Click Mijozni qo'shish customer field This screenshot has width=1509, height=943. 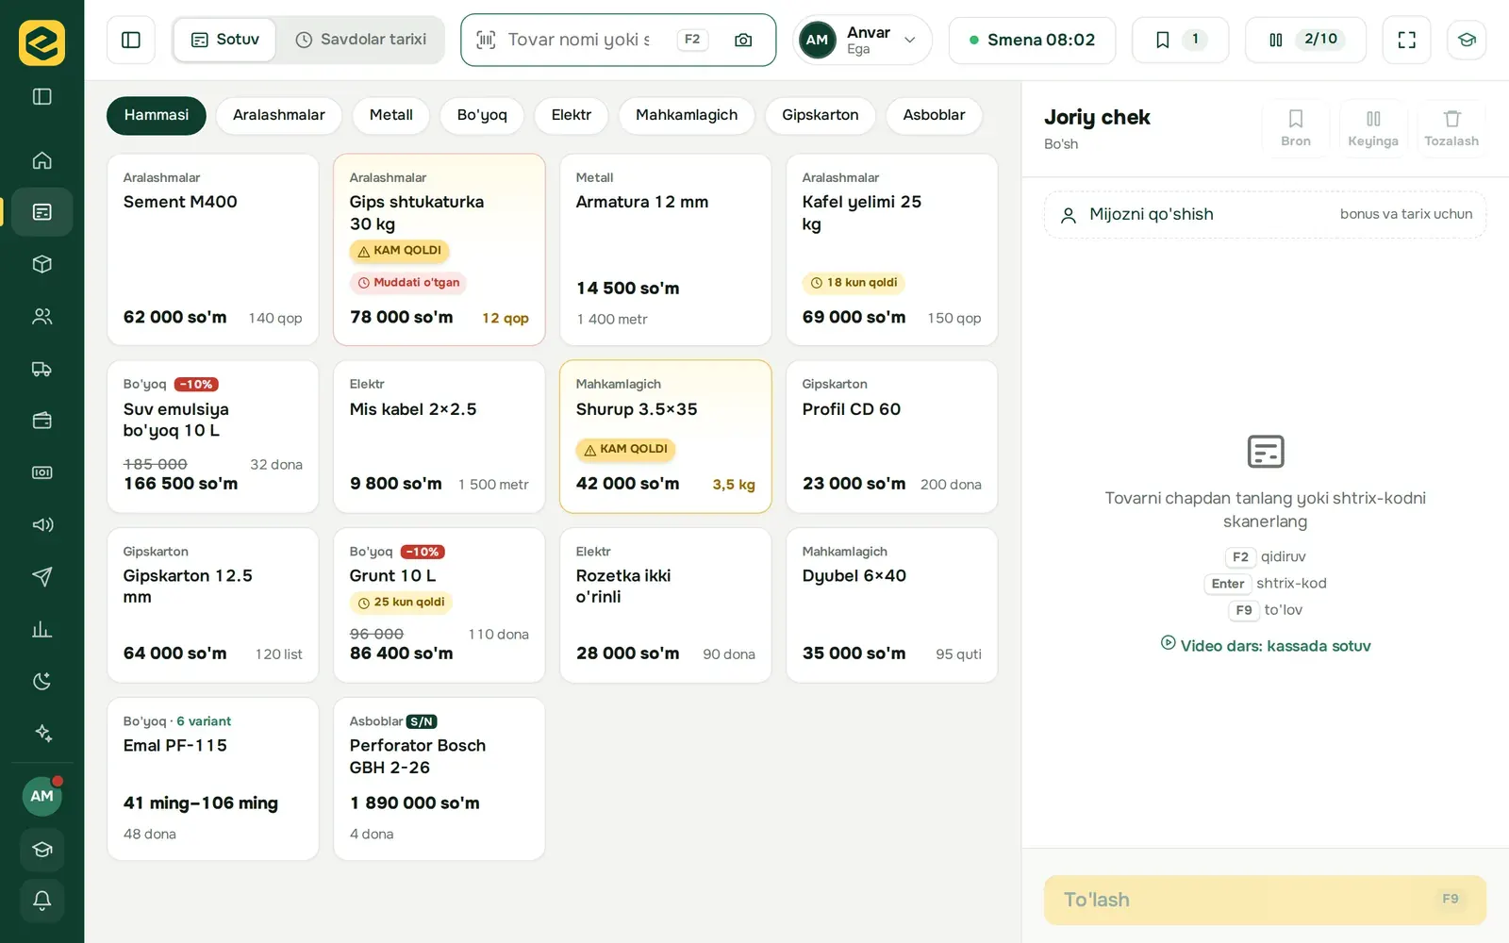click(x=1265, y=215)
